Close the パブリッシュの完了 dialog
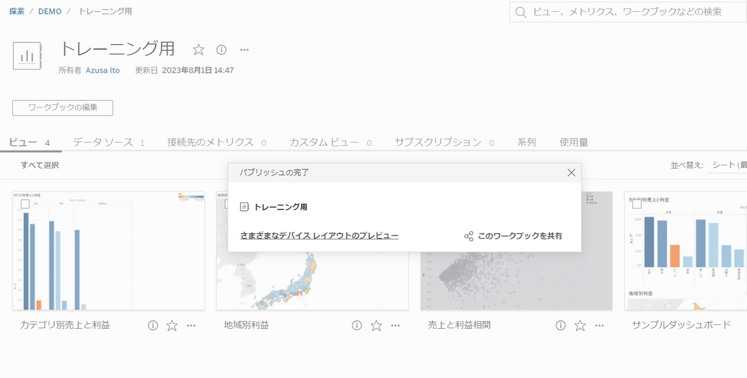This screenshot has height=378, width=747. (x=572, y=172)
